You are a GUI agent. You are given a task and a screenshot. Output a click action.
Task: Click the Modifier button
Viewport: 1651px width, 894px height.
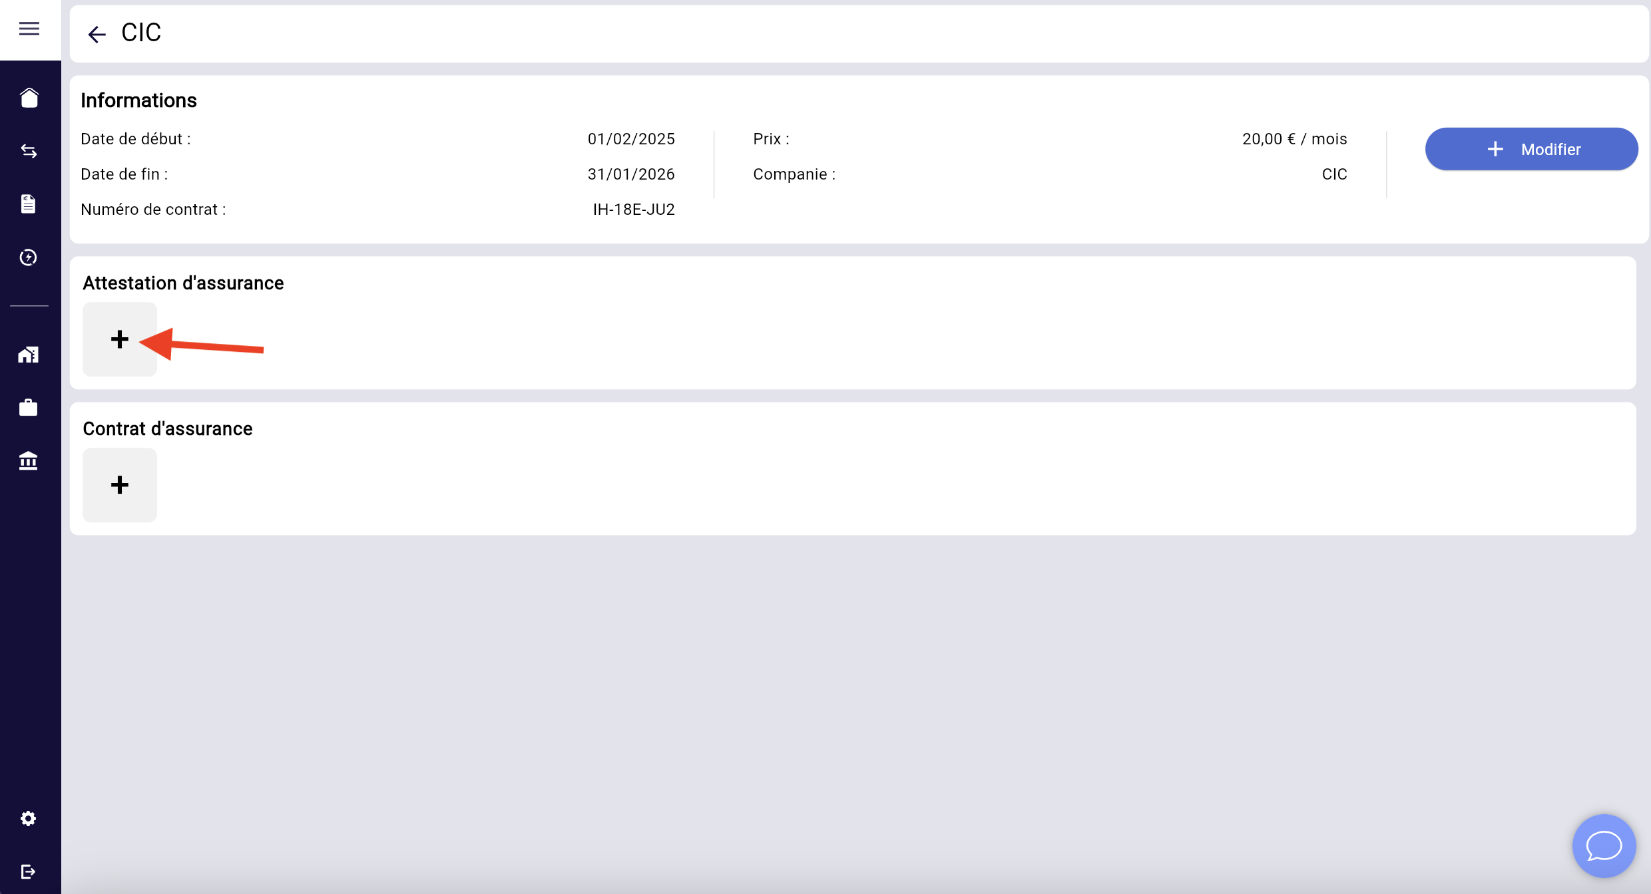click(1531, 149)
